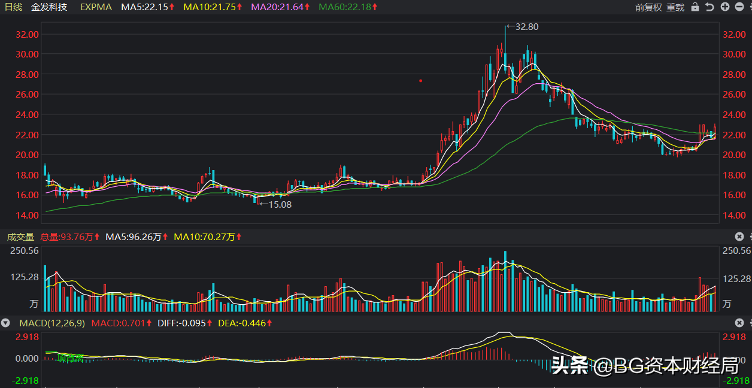Screen dimensions: 752x388
Task: Click the DEA:-0.446 value
Action: click(245, 323)
